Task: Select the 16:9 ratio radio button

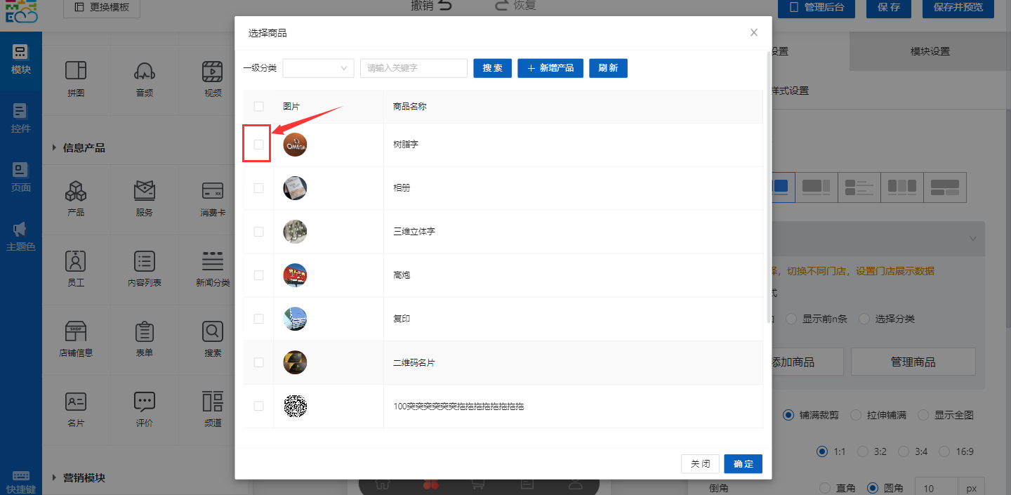Action: 944,451
